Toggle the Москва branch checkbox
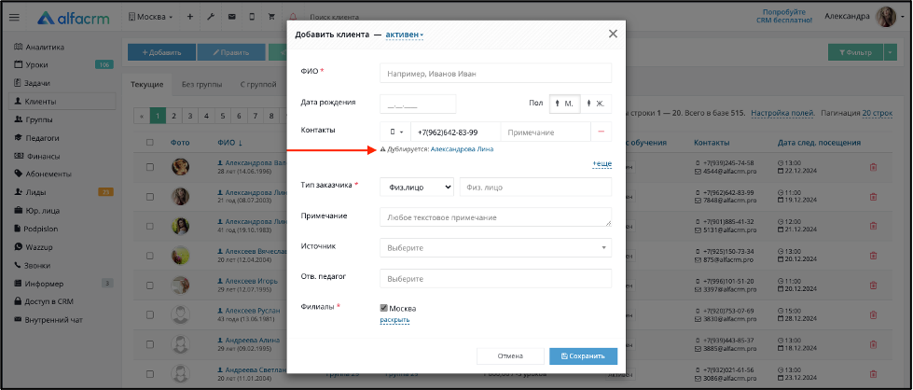Screen dimensions: 913x390 (383, 309)
